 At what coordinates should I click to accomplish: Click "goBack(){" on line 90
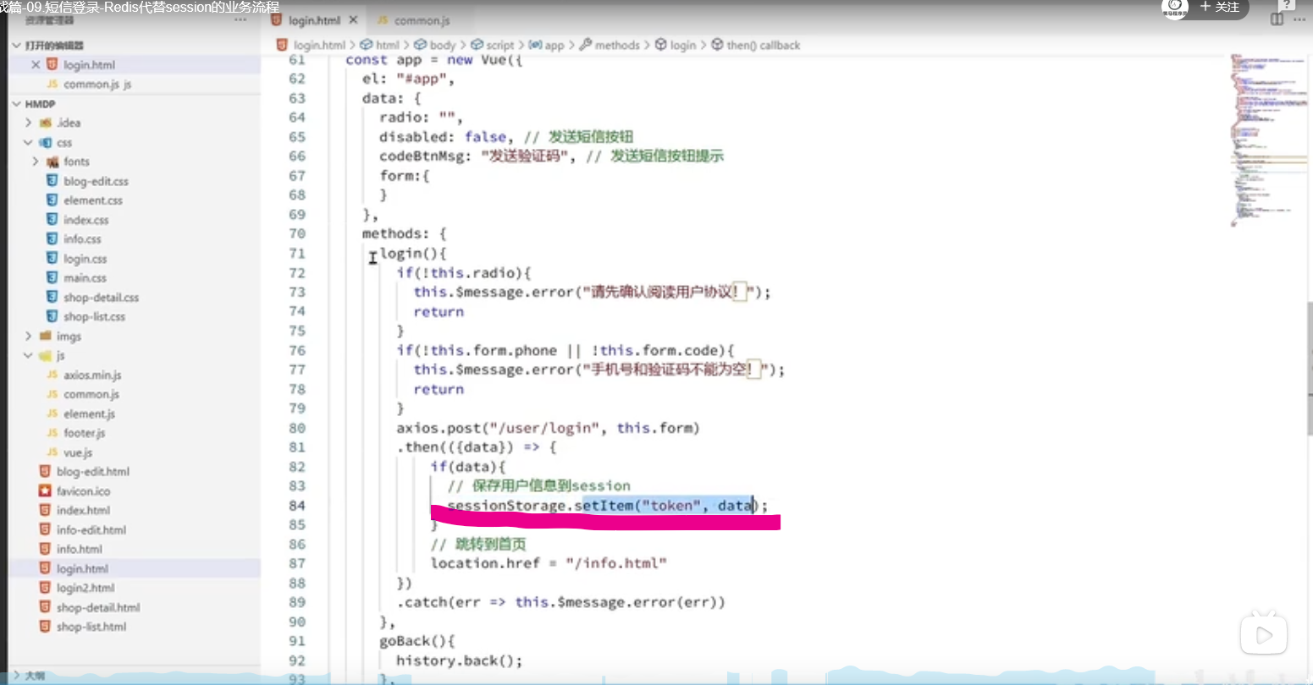[417, 641]
